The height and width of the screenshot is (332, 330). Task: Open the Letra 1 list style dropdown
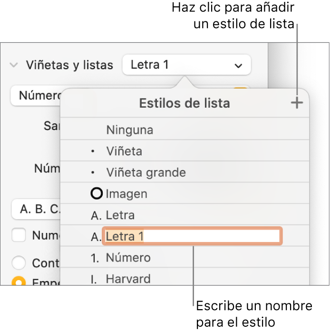click(187, 65)
